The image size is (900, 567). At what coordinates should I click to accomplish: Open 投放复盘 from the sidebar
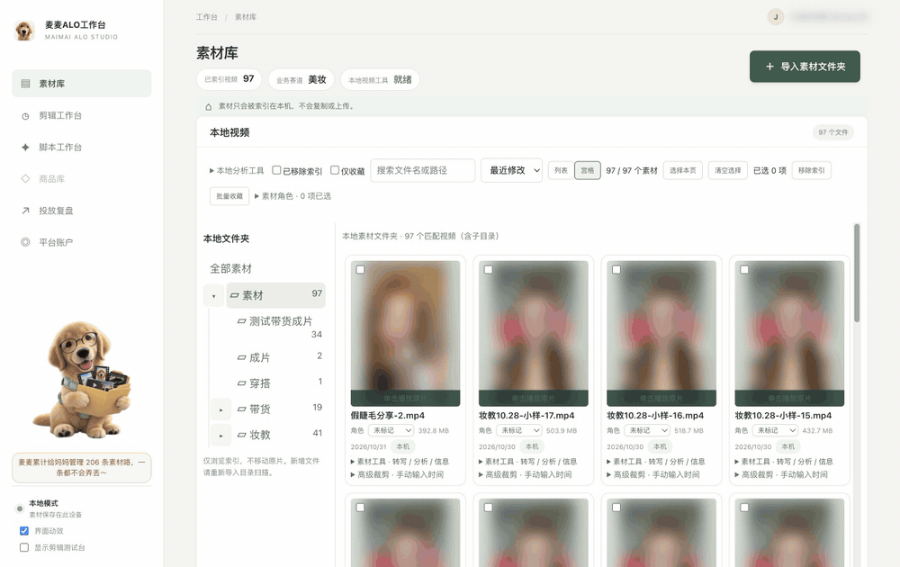(82, 211)
